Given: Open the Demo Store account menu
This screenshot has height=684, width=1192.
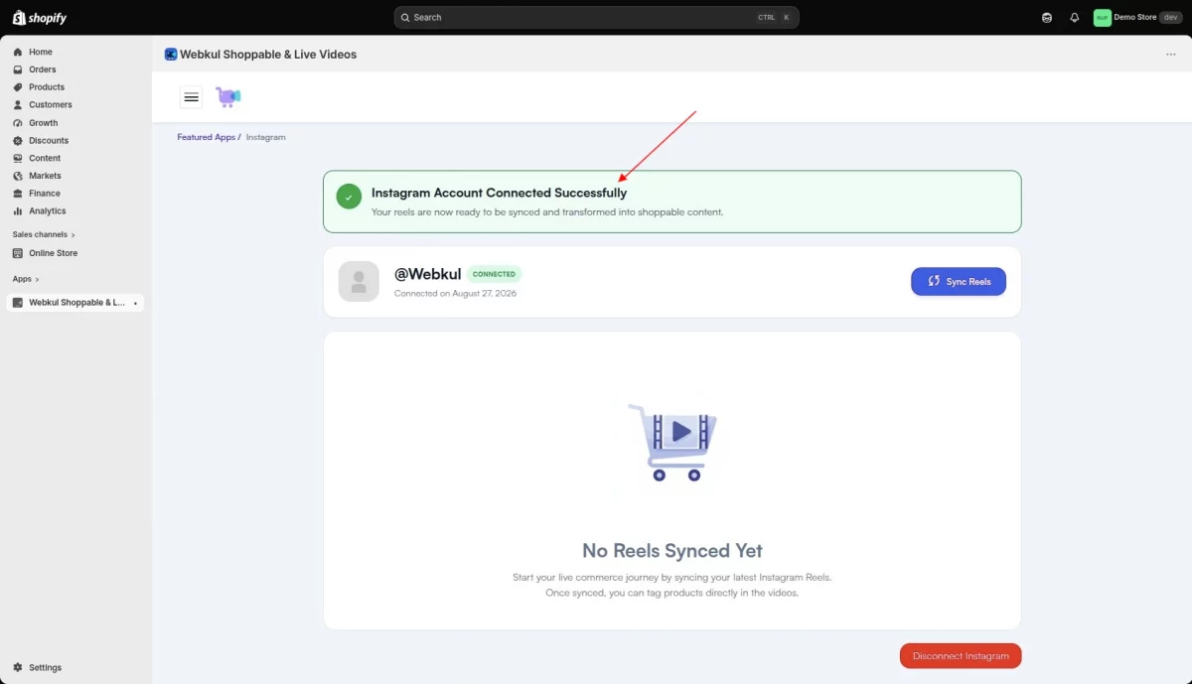Looking at the screenshot, I should [1137, 17].
